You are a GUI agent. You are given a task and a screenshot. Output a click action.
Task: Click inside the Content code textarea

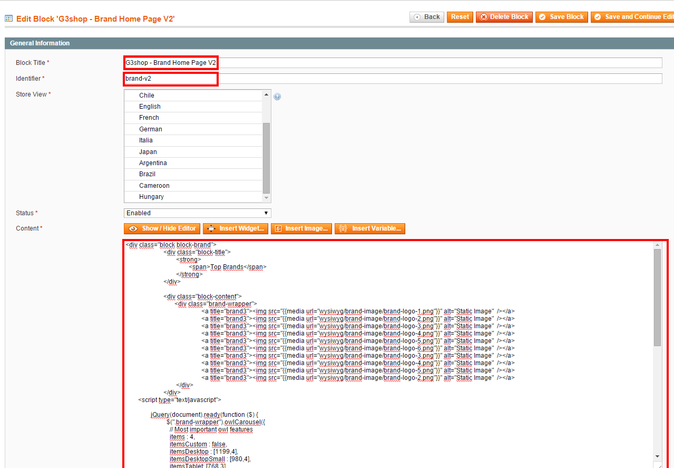click(x=389, y=354)
